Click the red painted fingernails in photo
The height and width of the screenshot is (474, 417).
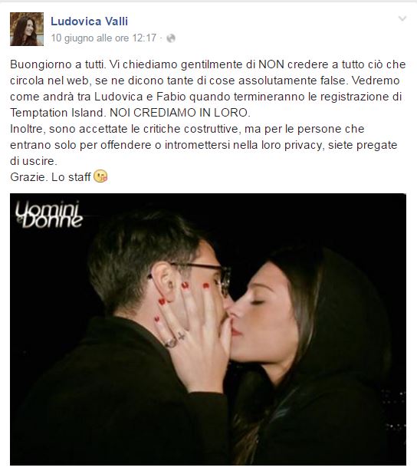(x=182, y=299)
